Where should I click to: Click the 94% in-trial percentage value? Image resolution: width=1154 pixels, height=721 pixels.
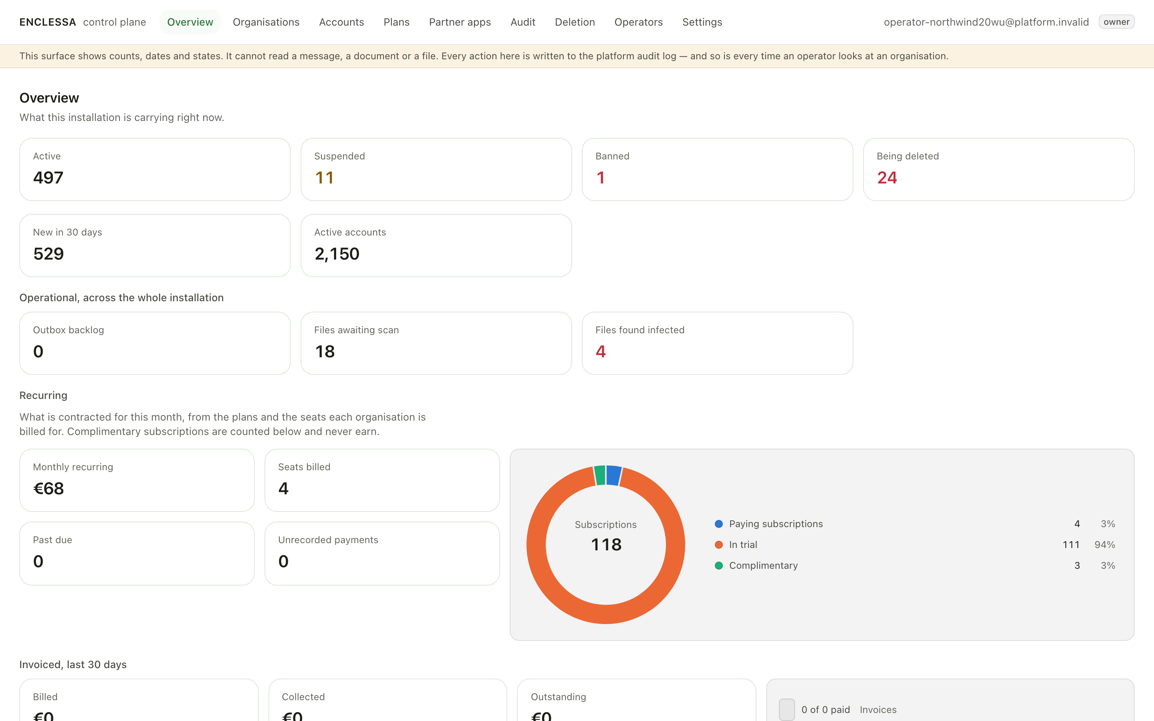point(1104,545)
